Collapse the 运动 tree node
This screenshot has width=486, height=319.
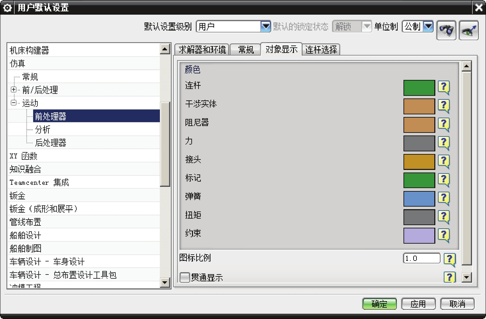(x=14, y=103)
